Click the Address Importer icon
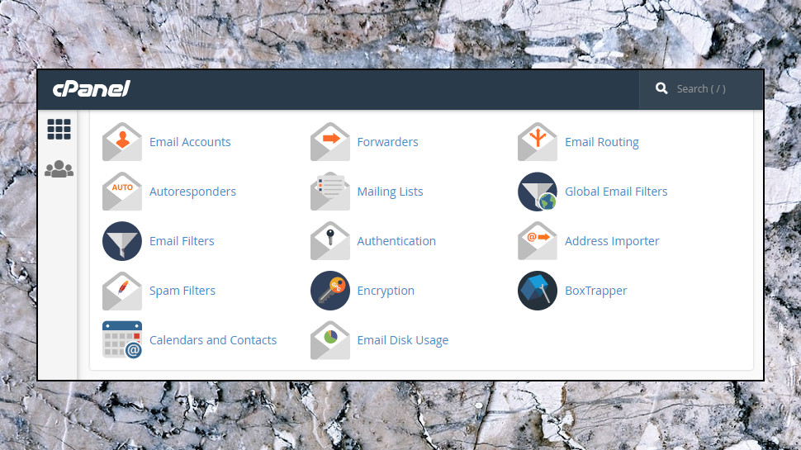 pos(538,240)
